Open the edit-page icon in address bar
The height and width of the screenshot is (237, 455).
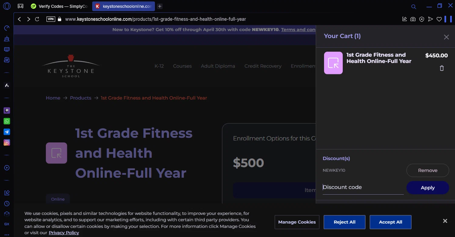click(404, 19)
